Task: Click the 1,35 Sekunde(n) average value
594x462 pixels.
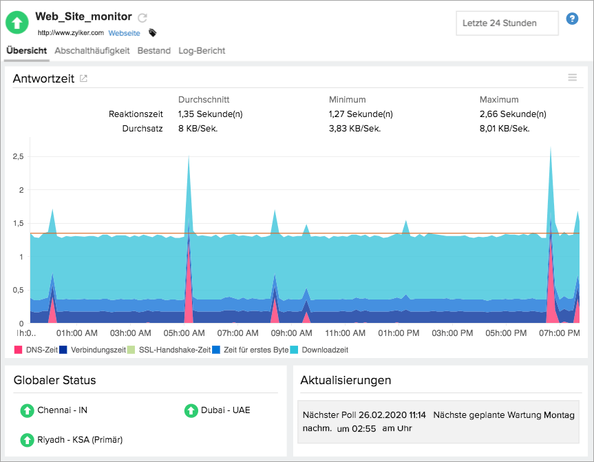Action: coord(210,114)
